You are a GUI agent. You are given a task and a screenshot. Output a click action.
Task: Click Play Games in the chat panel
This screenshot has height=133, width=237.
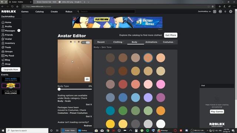tap(217, 112)
